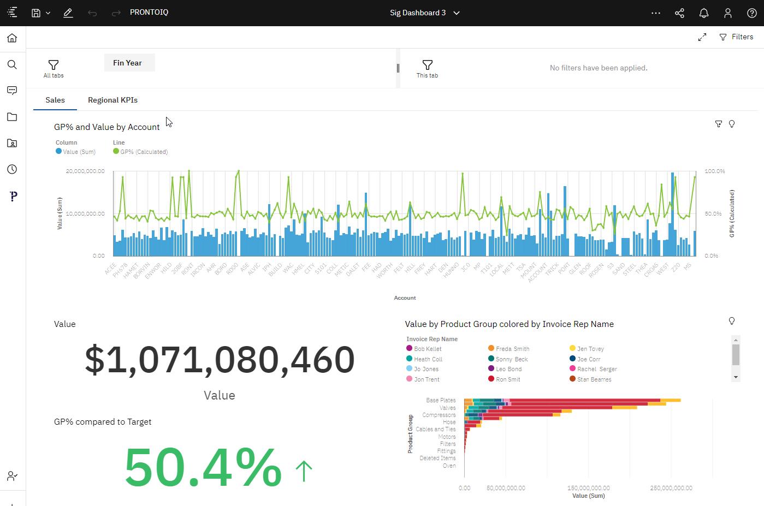Image resolution: width=764 pixels, height=506 pixels.
Task: Click the filter panel splitter handle
Action: (398, 68)
